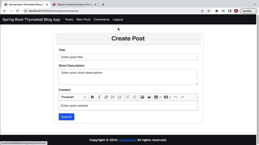Image resolution: width=259 pixels, height=145 pixels.
Task: Open New Post in the navbar
Action: (x=83, y=19)
